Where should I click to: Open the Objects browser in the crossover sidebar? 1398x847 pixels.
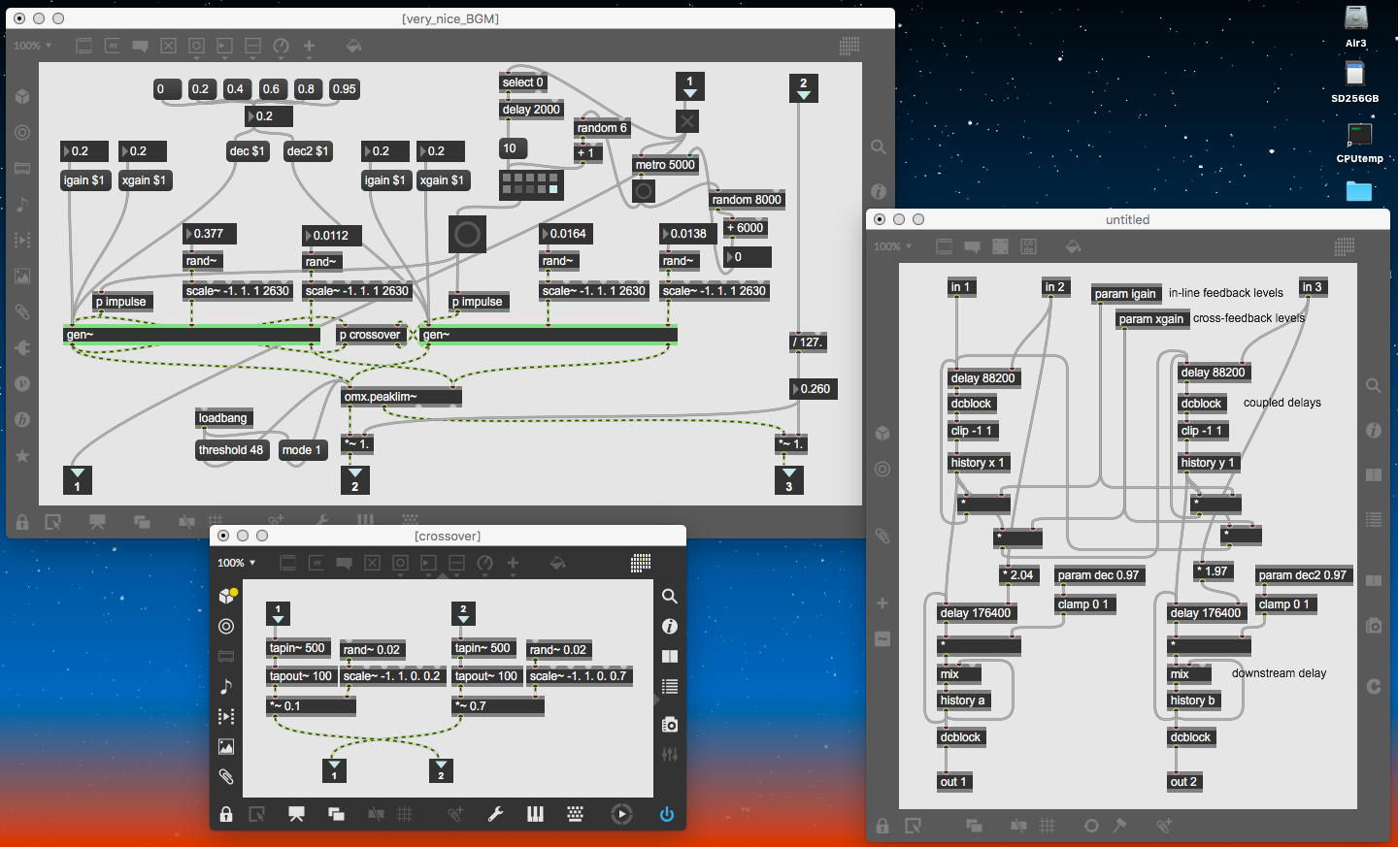pyautogui.click(x=226, y=596)
